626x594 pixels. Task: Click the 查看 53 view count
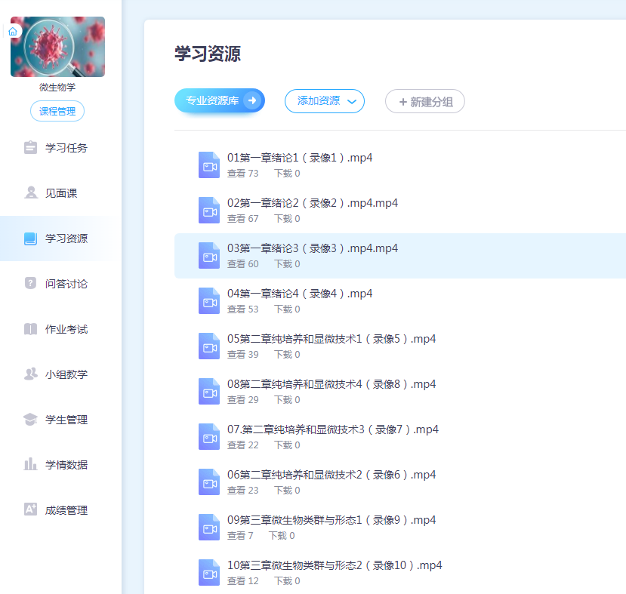[242, 309]
